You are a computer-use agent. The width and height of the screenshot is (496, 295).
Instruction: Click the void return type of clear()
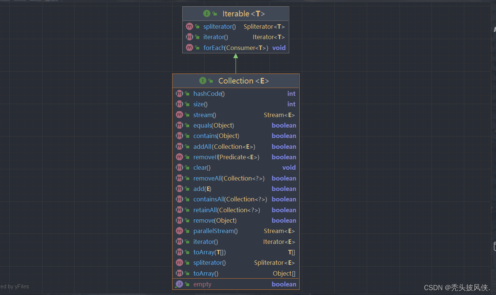tap(289, 167)
